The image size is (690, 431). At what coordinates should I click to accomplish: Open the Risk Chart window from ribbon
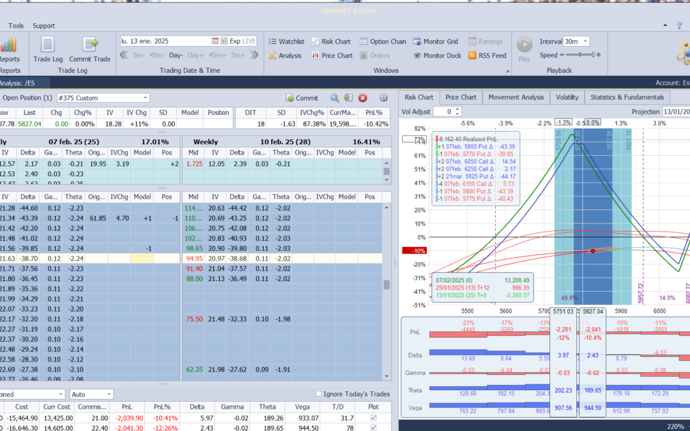click(x=331, y=42)
